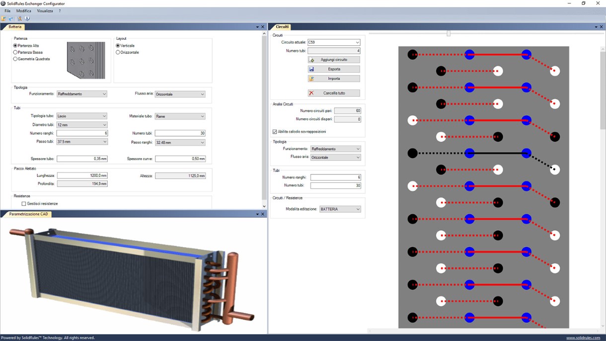Close the Batteria panel
Image resolution: width=606 pixels, height=341 pixels.
coord(263,27)
